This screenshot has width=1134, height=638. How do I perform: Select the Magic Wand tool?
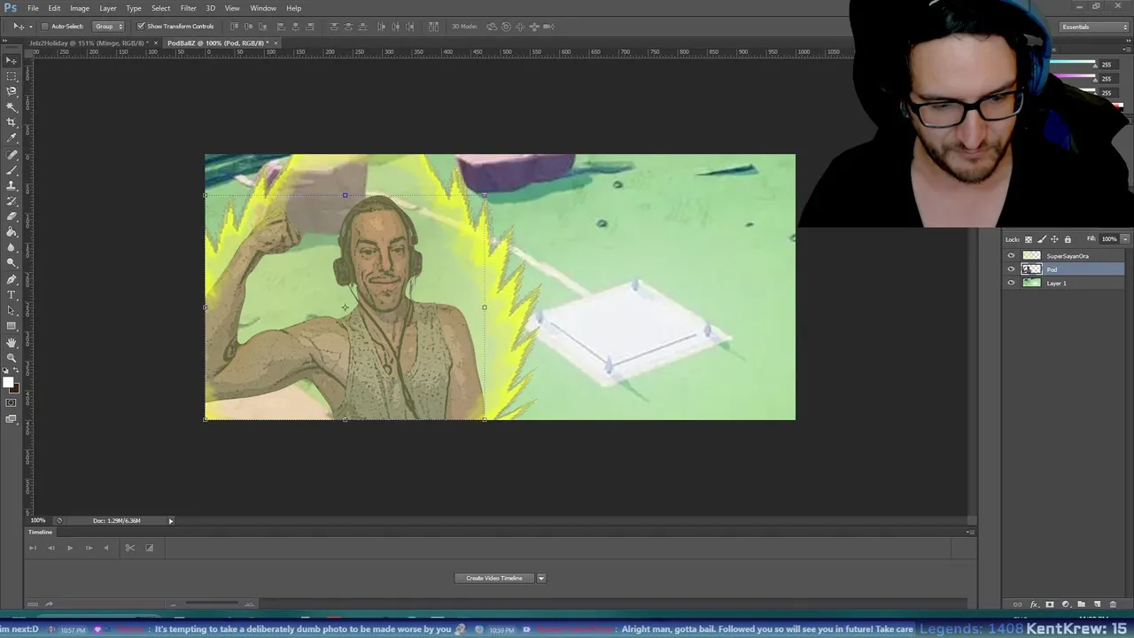[x=12, y=107]
